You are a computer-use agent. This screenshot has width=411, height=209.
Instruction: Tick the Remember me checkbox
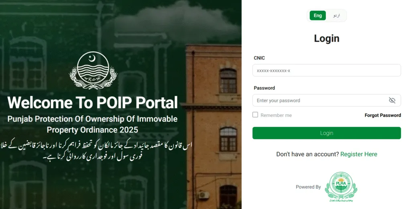255,115
